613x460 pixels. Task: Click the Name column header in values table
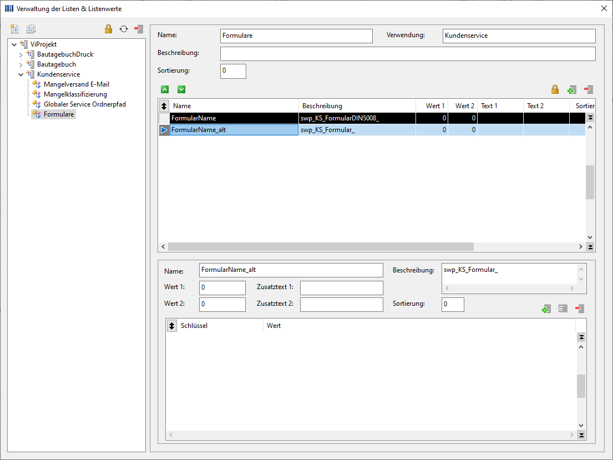click(234, 105)
